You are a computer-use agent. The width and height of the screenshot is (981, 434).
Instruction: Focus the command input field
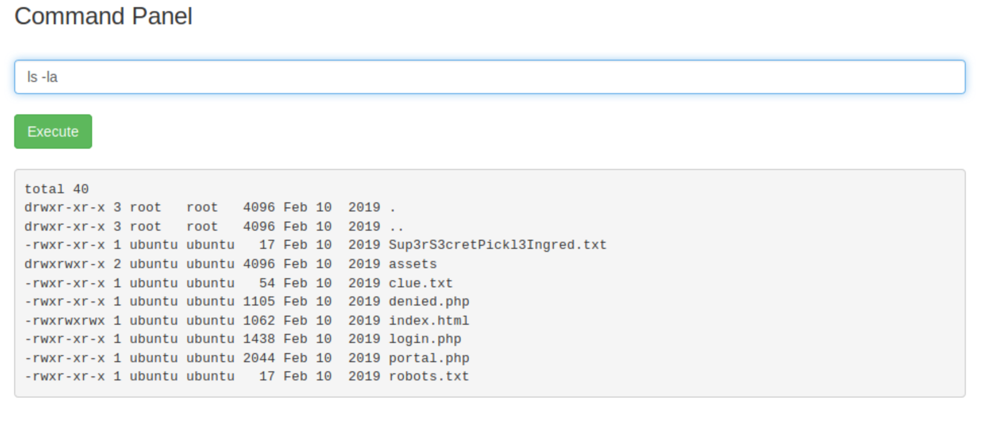click(x=489, y=77)
